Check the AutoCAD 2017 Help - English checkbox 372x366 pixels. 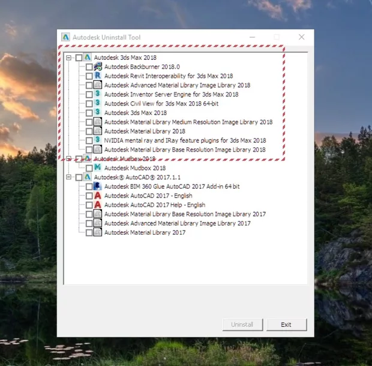[89, 205]
